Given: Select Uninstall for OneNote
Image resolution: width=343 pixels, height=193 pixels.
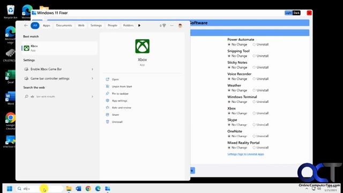Looking at the screenshot, I should click(260, 136).
